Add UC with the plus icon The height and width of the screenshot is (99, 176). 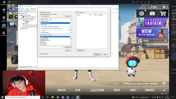click(x=167, y=7)
